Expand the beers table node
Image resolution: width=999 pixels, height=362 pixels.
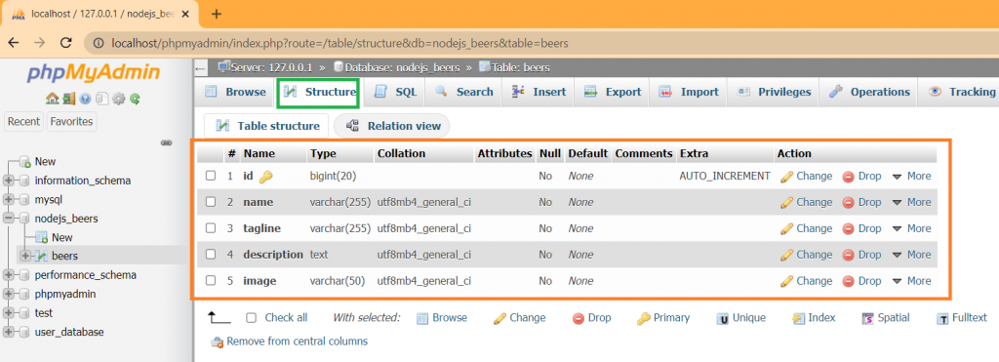pos(24,257)
